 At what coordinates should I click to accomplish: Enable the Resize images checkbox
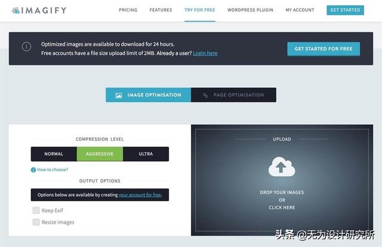tap(36, 222)
